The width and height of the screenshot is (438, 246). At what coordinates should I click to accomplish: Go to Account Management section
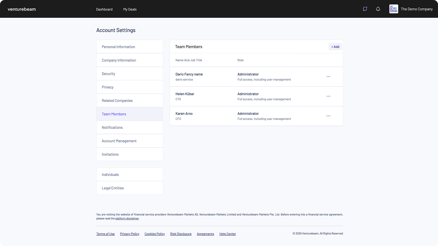tap(119, 141)
